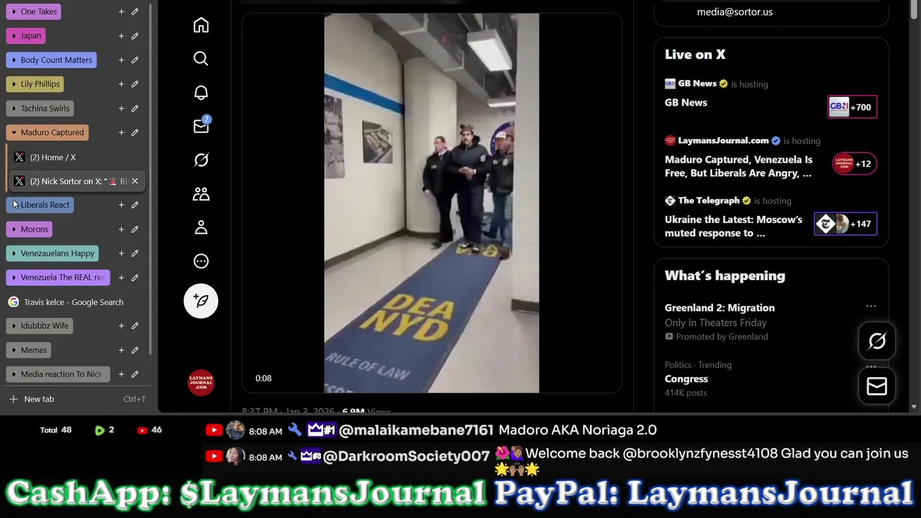Edit the Maduro Captured tab group
The image size is (921, 518).
(135, 132)
